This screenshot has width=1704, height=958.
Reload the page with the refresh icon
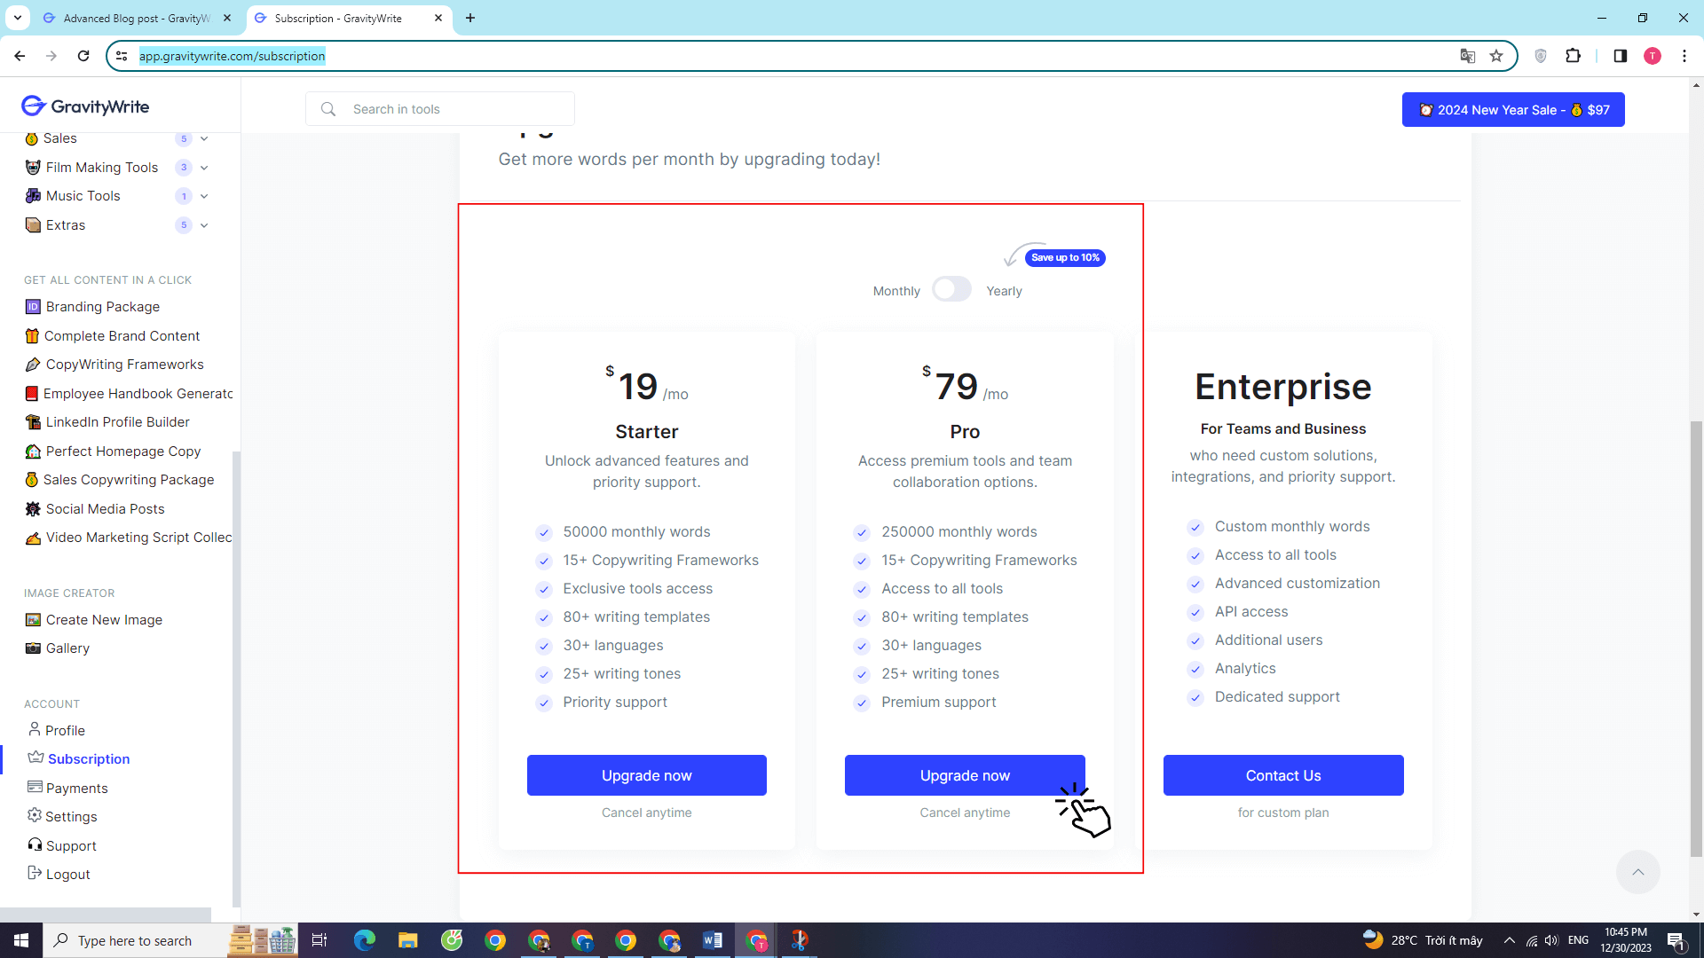click(x=83, y=56)
